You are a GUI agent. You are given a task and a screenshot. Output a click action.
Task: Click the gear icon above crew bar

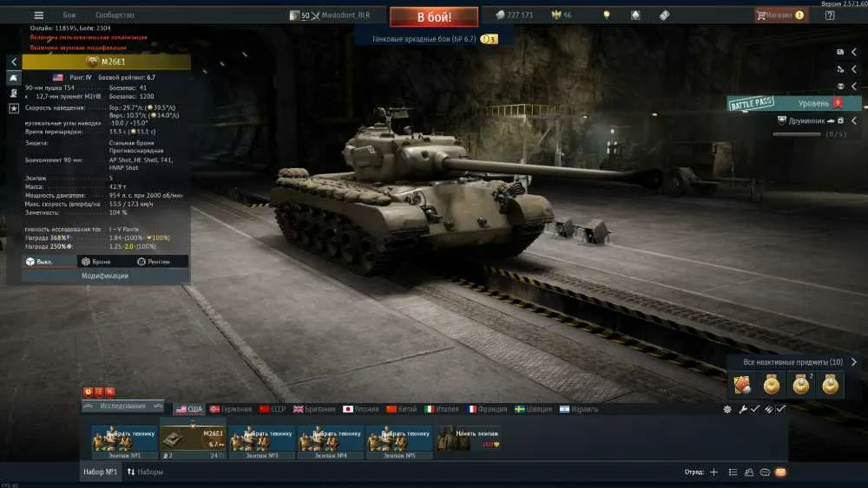727,409
